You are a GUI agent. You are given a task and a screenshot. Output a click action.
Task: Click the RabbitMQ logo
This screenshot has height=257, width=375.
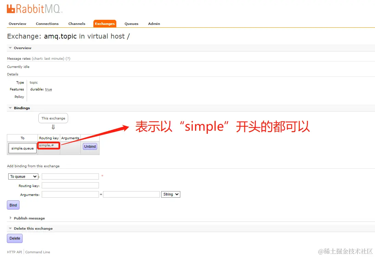coord(34,9)
